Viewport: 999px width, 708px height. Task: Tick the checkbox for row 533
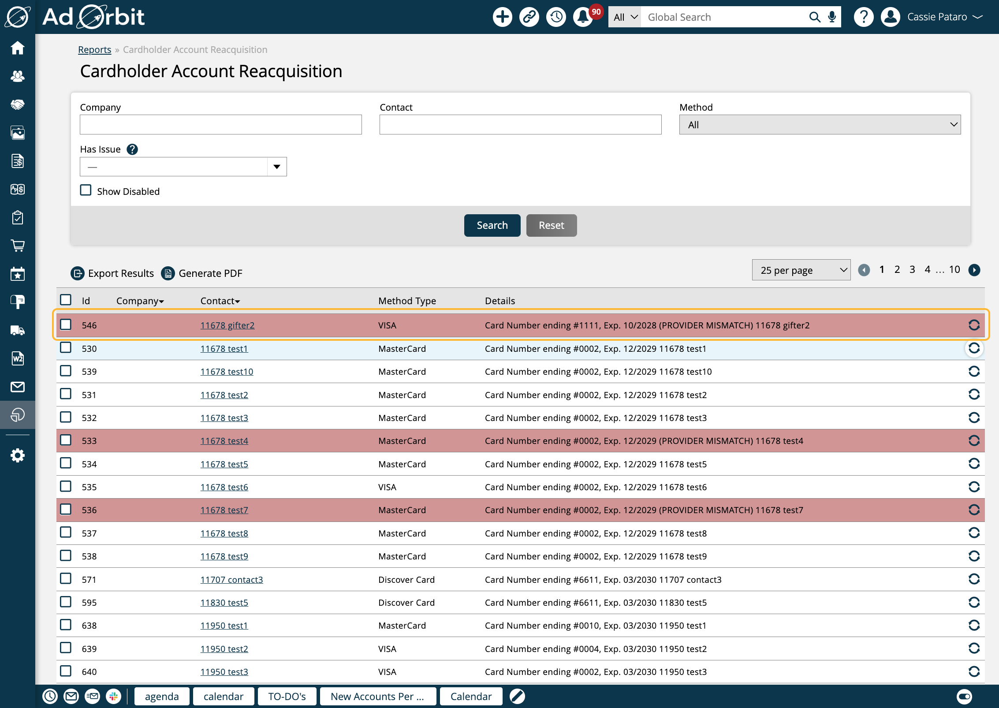coord(66,440)
